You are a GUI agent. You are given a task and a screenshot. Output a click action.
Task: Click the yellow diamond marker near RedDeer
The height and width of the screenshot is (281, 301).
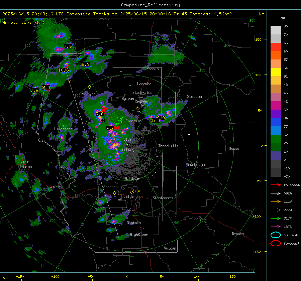point(137,109)
